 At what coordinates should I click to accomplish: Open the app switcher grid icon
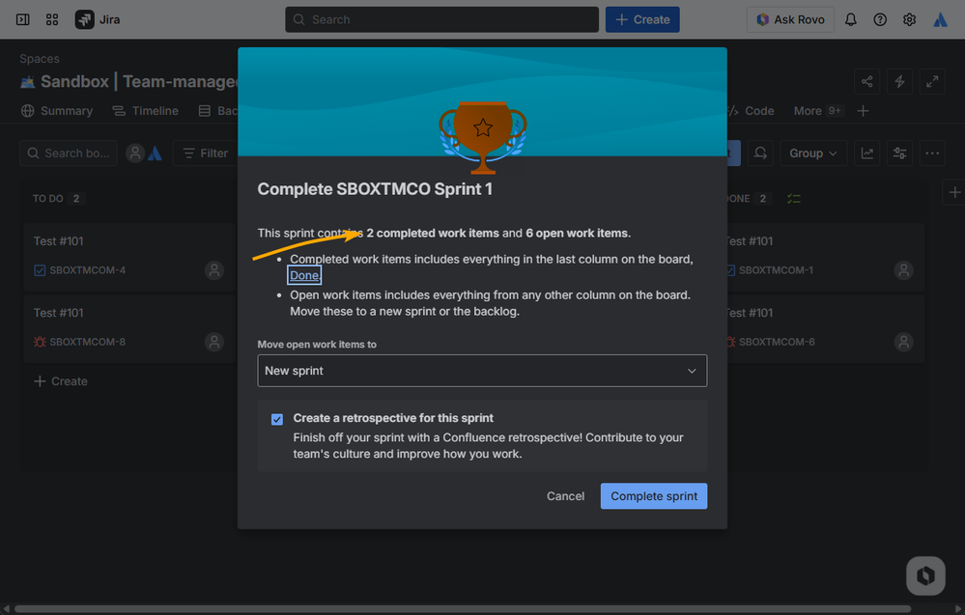(x=52, y=19)
